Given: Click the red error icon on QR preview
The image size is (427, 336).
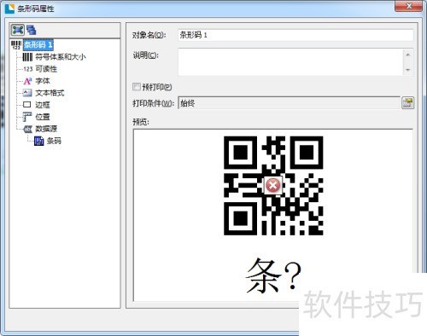Looking at the screenshot, I should 273,186.
